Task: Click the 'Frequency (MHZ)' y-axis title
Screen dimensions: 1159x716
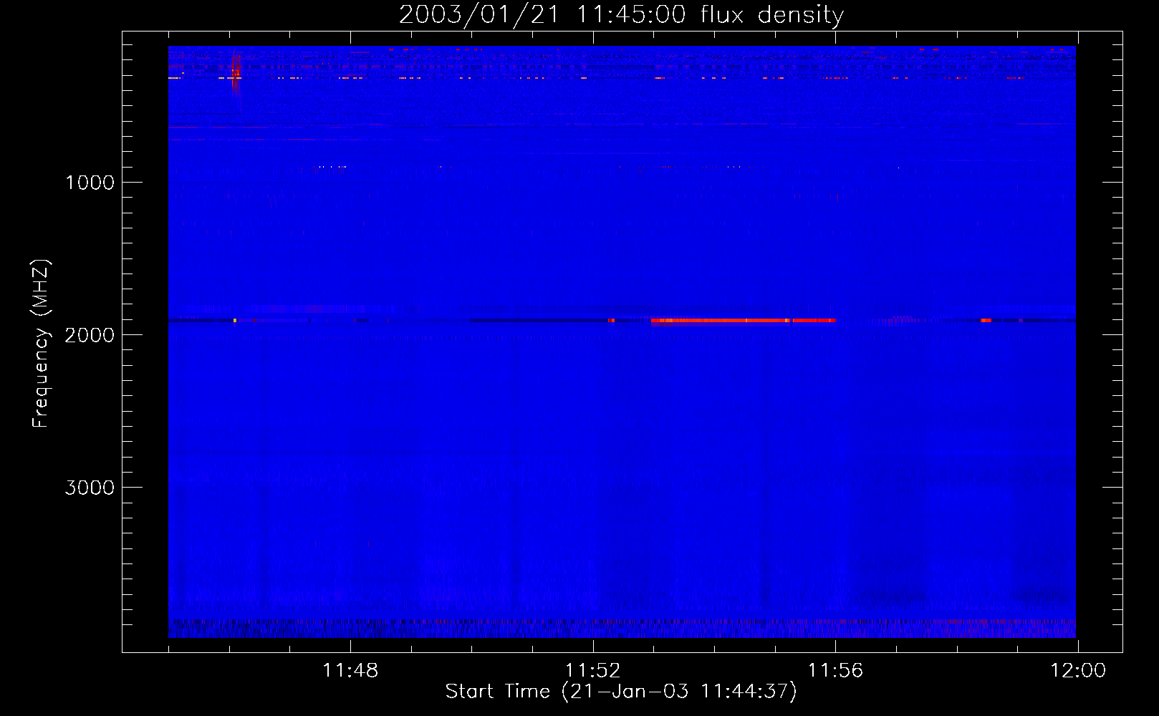Action: click(x=42, y=344)
